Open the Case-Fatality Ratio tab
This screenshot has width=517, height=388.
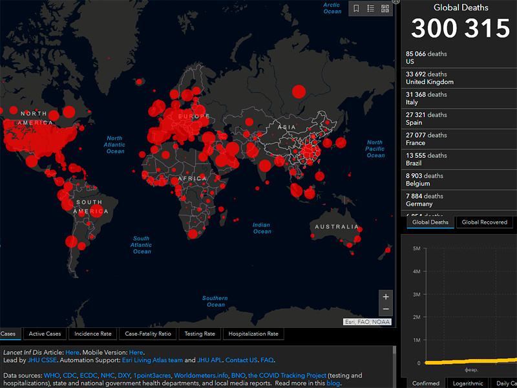[148, 334]
